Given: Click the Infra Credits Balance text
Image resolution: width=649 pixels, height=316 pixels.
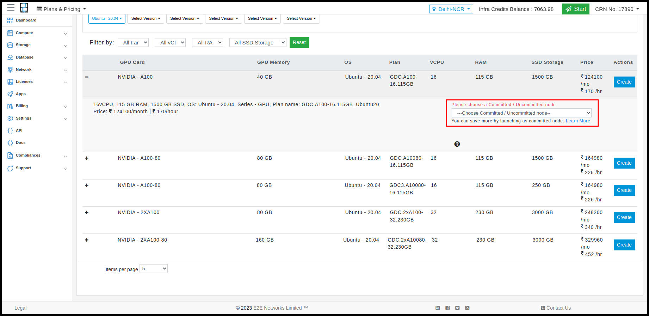Looking at the screenshot, I should [x=516, y=9].
